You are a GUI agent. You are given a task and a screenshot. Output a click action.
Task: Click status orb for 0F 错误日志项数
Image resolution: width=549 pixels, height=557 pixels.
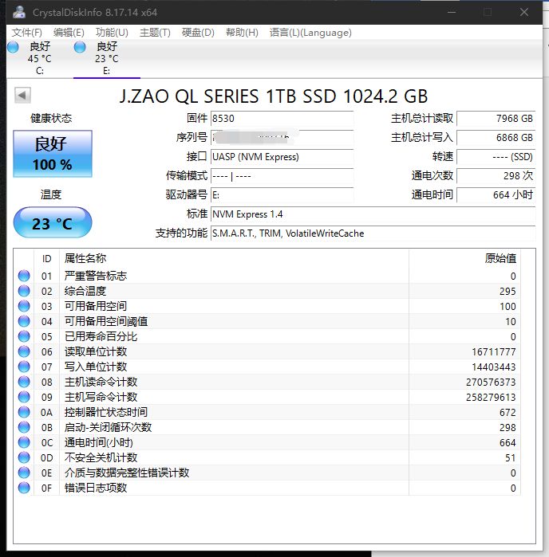pos(24,488)
